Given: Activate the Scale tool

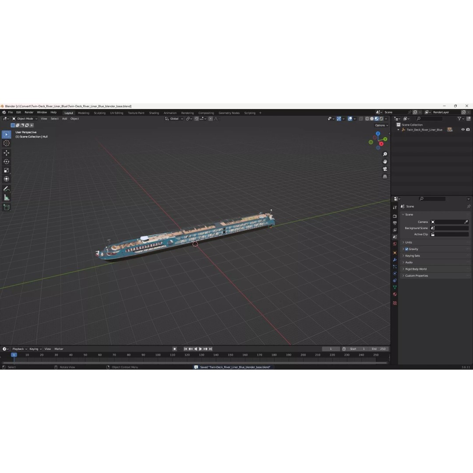Looking at the screenshot, I should [x=6, y=170].
